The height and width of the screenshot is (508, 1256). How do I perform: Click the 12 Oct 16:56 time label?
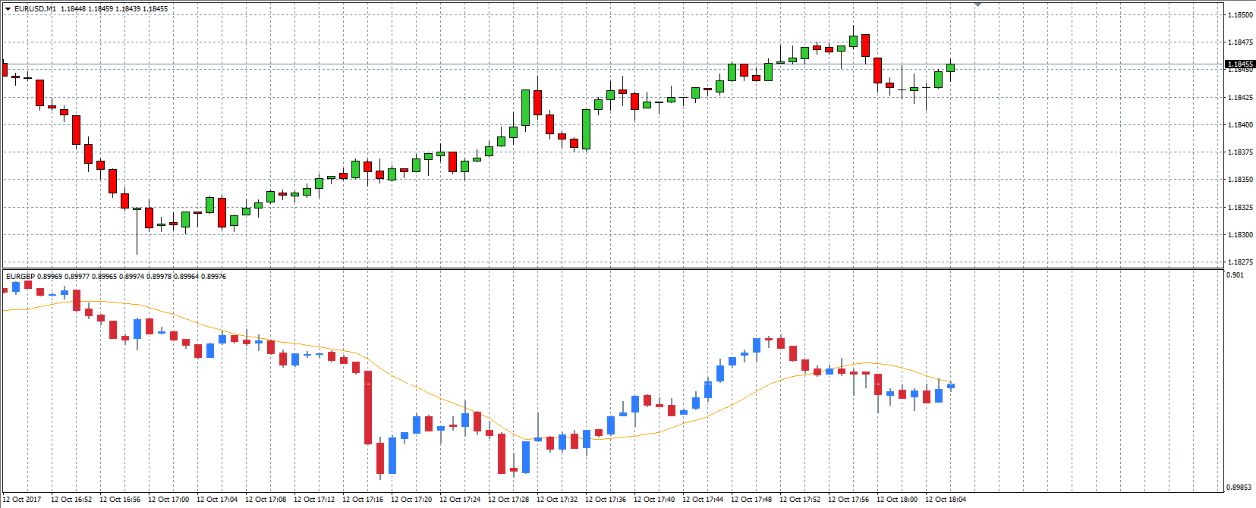pos(120,500)
